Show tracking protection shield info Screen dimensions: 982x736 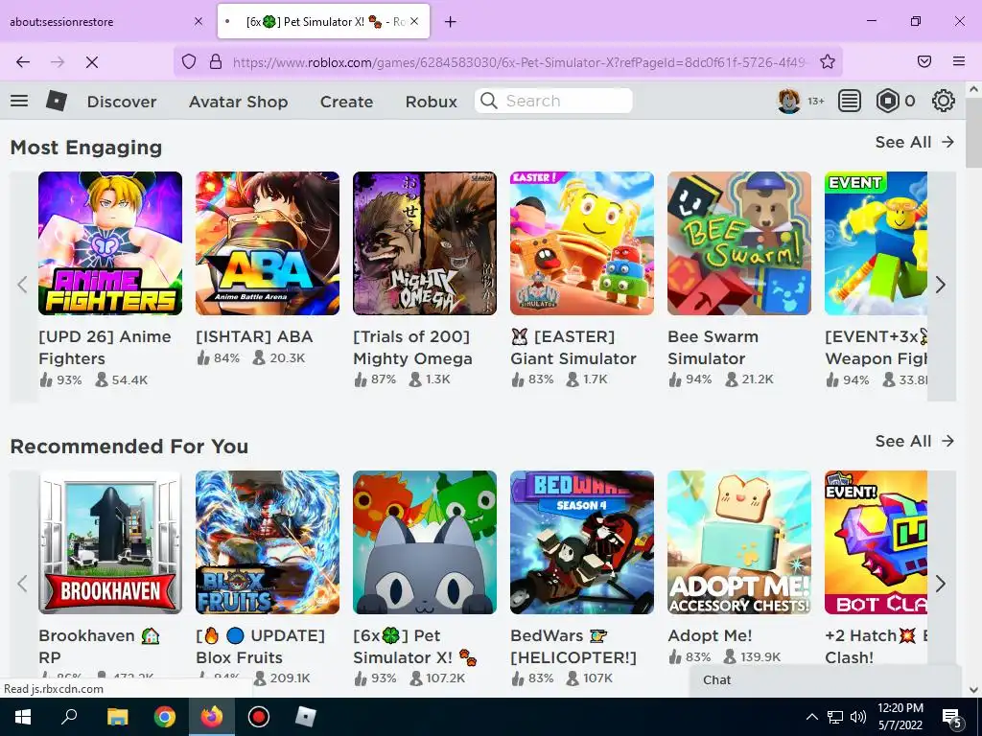(x=189, y=61)
